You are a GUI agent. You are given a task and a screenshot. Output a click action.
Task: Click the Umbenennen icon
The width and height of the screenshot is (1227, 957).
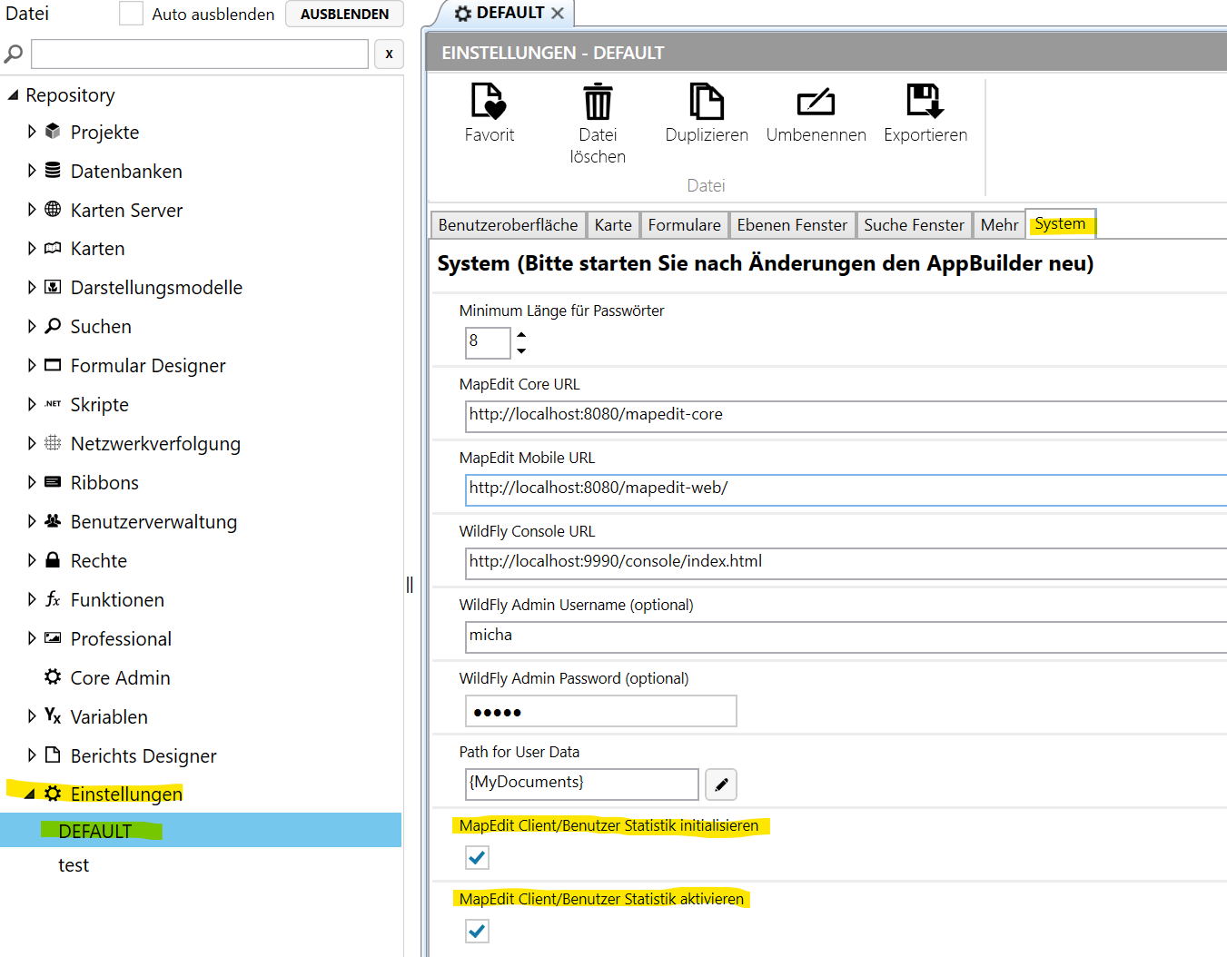pyautogui.click(x=816, y=102)
